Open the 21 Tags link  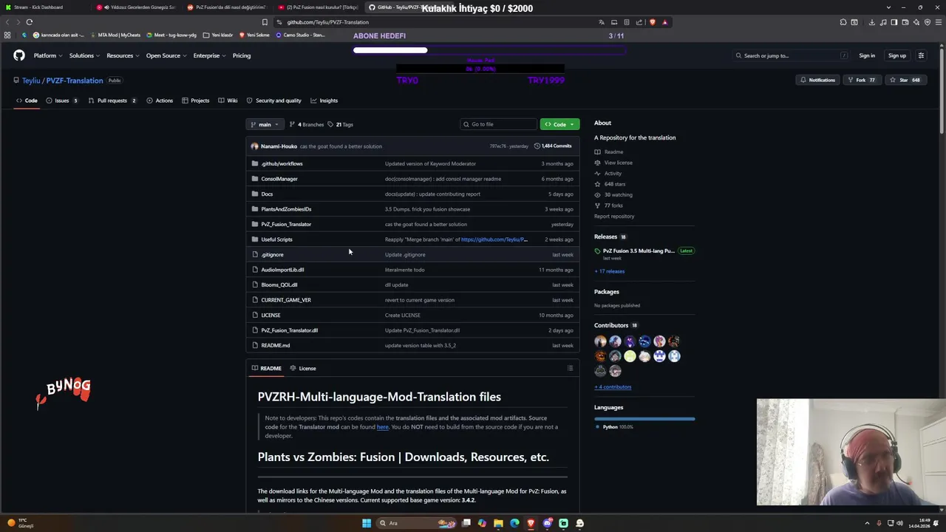[340, 125]
